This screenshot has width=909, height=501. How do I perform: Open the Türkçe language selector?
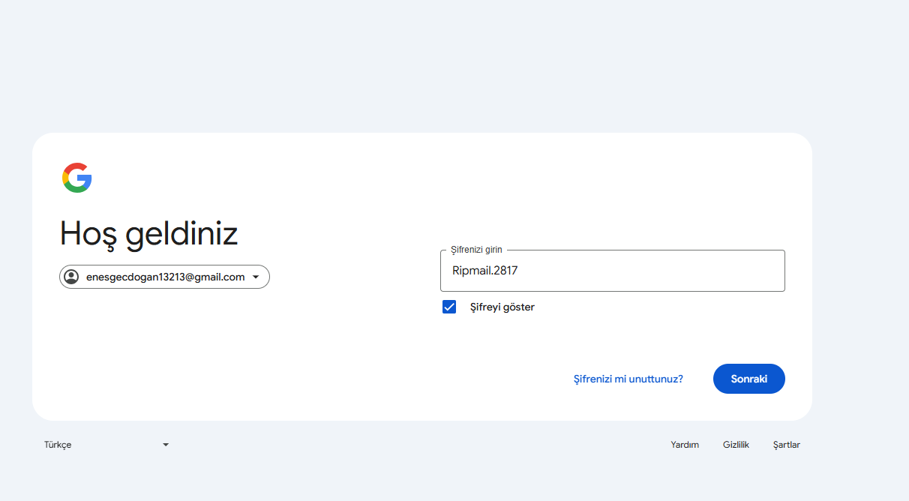click(x=106, y=445)
